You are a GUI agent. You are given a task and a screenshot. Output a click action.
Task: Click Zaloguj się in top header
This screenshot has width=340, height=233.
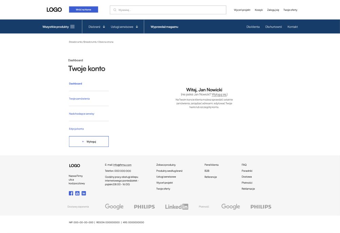click(273, 10)
